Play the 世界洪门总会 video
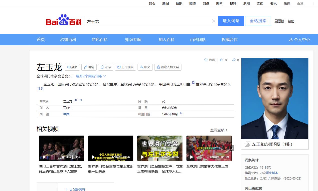 [x=160, y=148]
